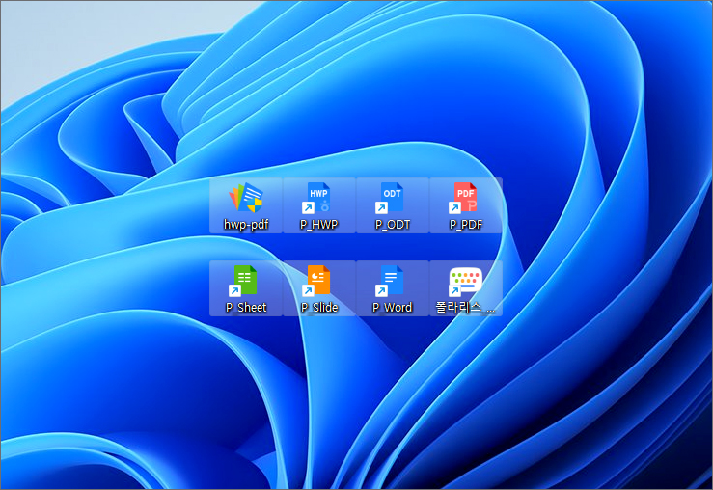The width and height of the screenshot is (713, 490).
Task: Select the 폴라리스 keyboard shortcut icon
Action: click(x=465, y=282)
